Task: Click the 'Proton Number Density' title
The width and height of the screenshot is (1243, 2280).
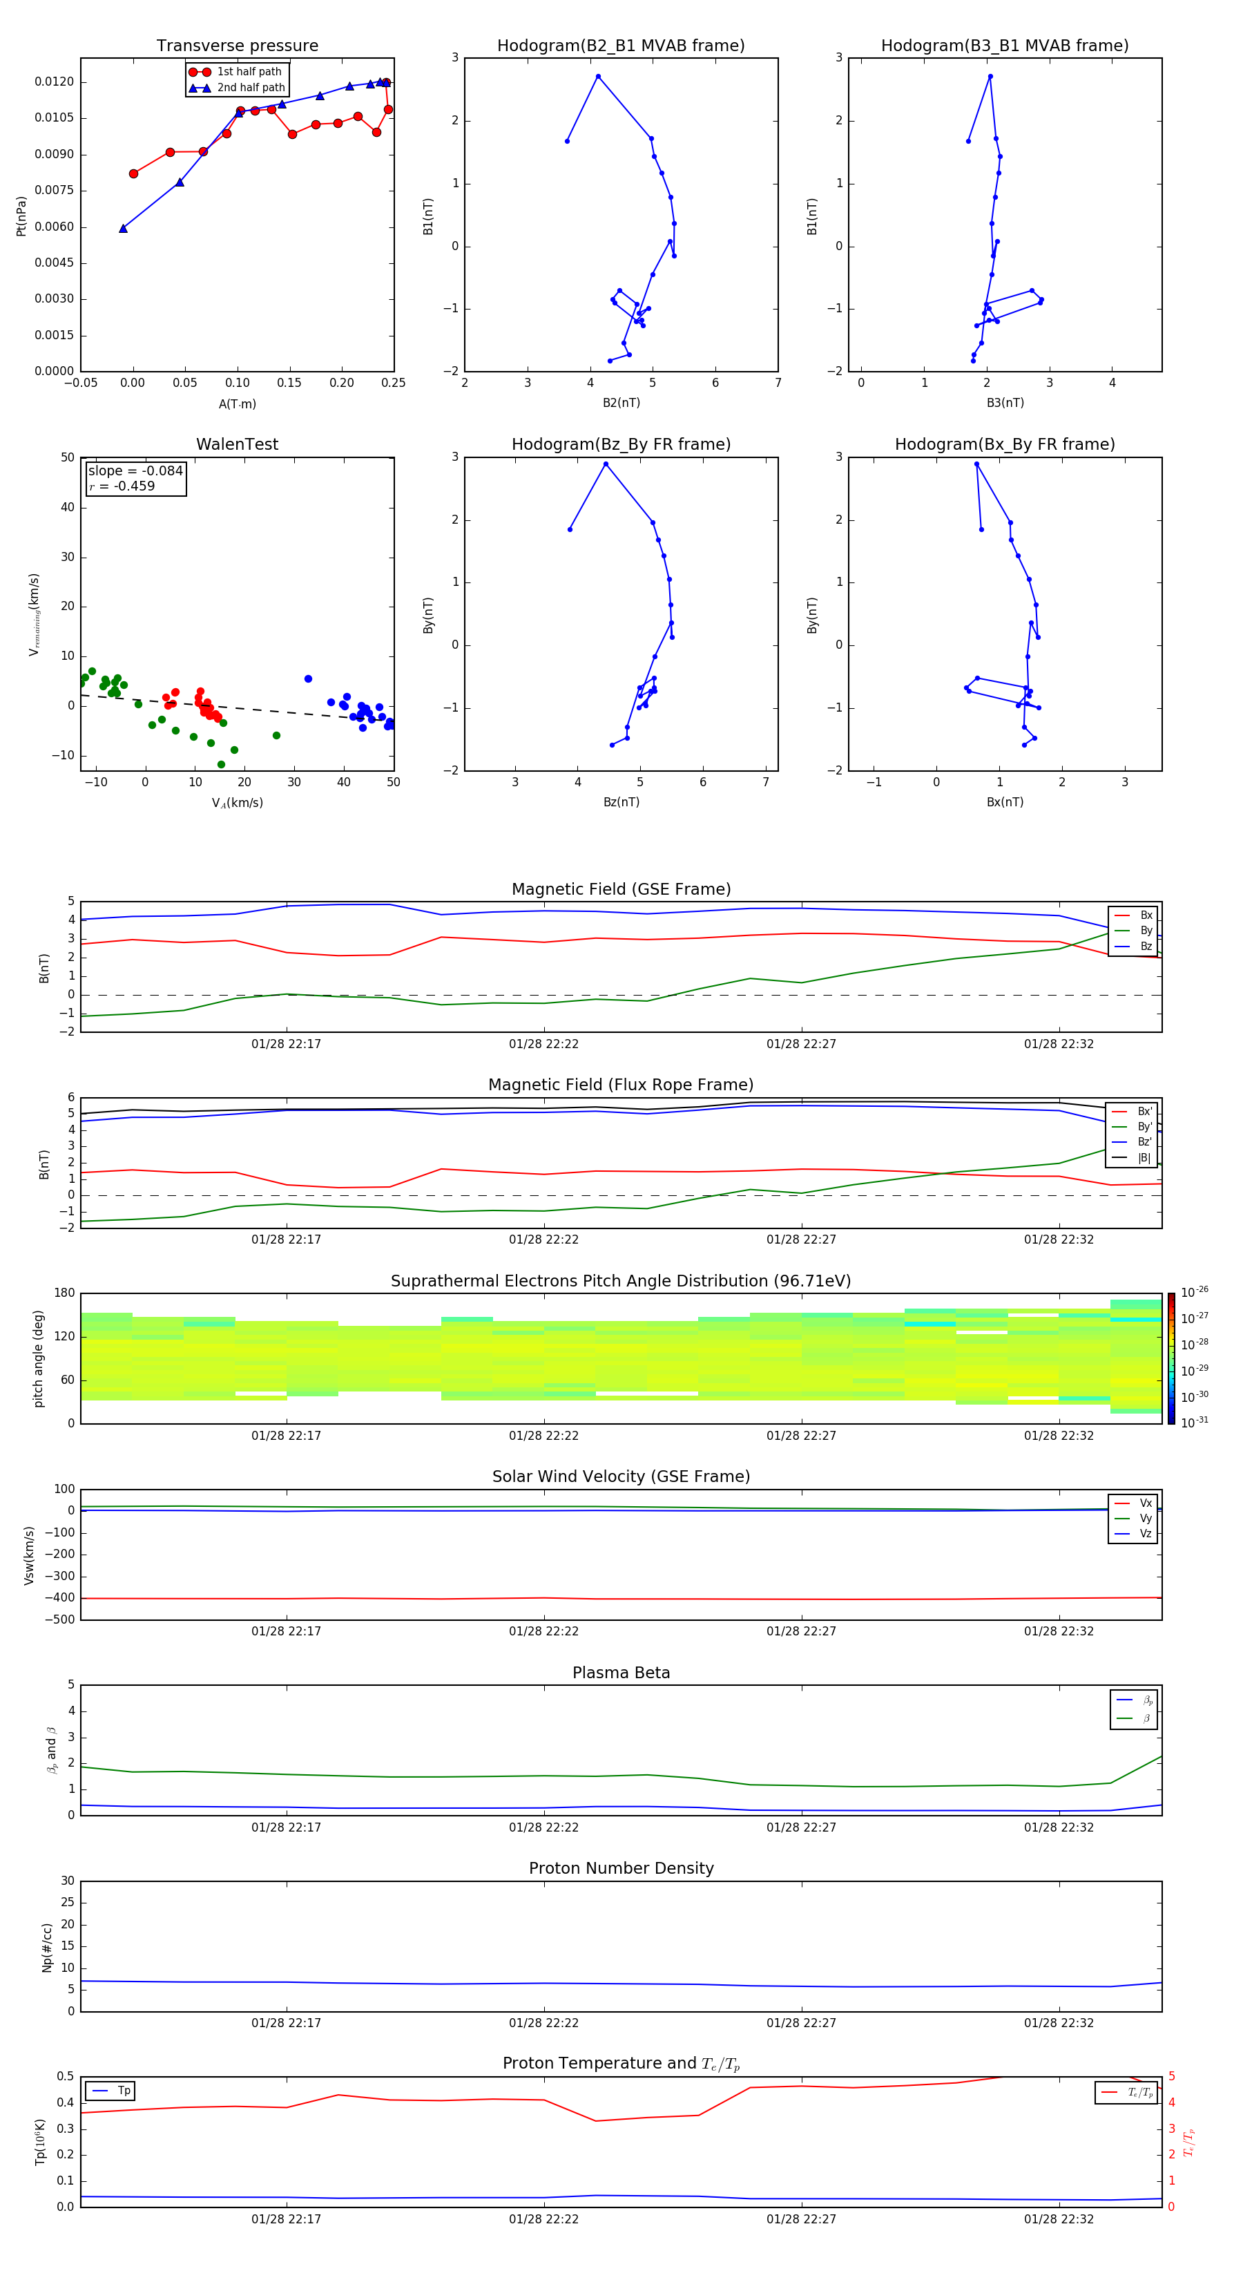Action: [x=621, y=1868]
